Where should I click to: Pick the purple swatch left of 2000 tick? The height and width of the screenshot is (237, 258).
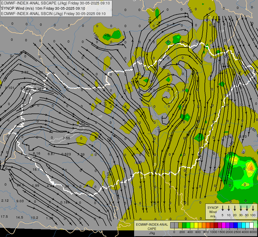pyautogui.click(x=228, y=225)
